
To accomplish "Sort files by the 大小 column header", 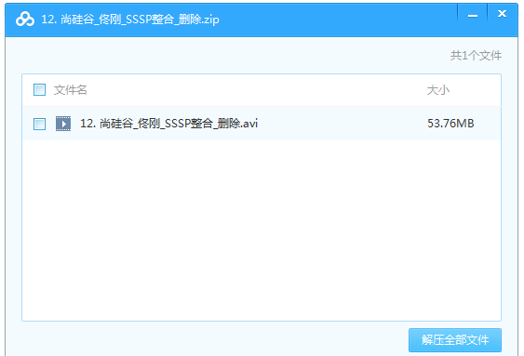I will pyautogui.click(x=438, y=90).
